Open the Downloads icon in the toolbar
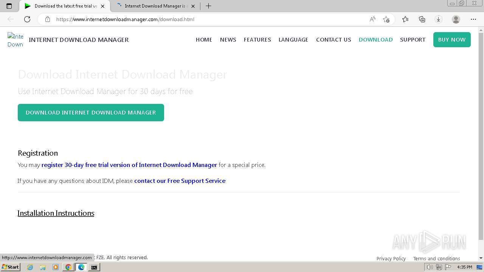The height and width of the screenshot is (272, 484). tap(439, 19)
